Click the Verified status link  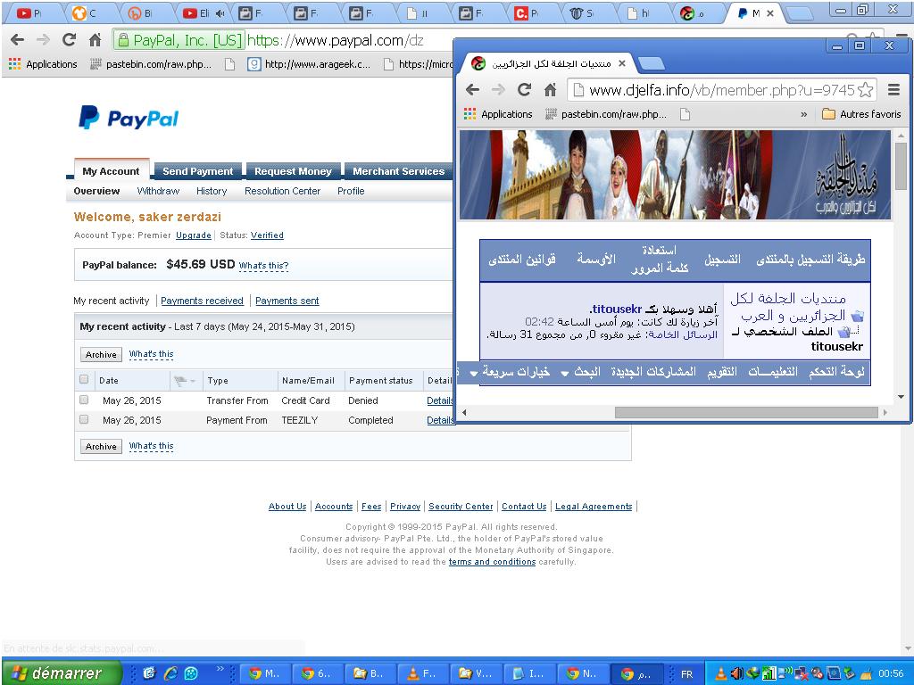267,235
